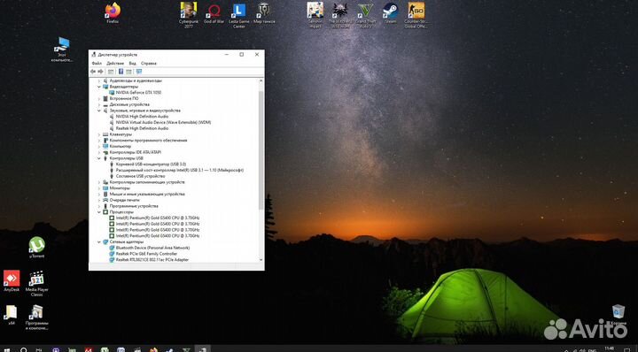Select NVIDIA High Definition Audio device
The width and height of the screenshot is (638, 352).
point(139,117)
